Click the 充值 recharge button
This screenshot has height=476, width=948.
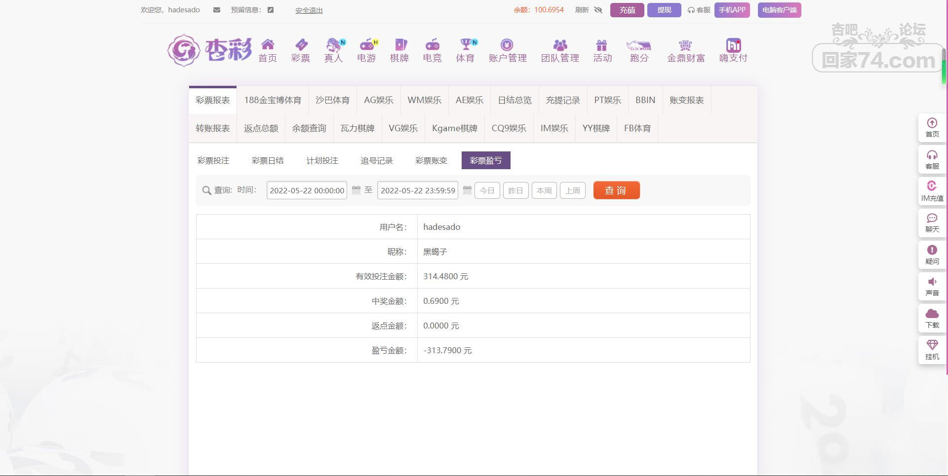pos(627,10)
